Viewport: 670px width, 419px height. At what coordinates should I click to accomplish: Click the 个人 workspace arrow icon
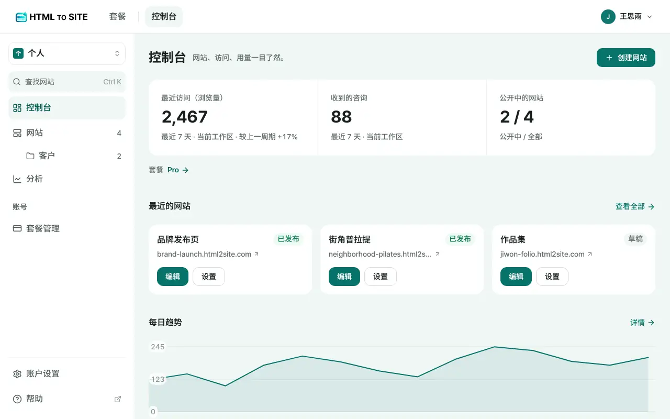pyautogui.click(x=18, y=53)
